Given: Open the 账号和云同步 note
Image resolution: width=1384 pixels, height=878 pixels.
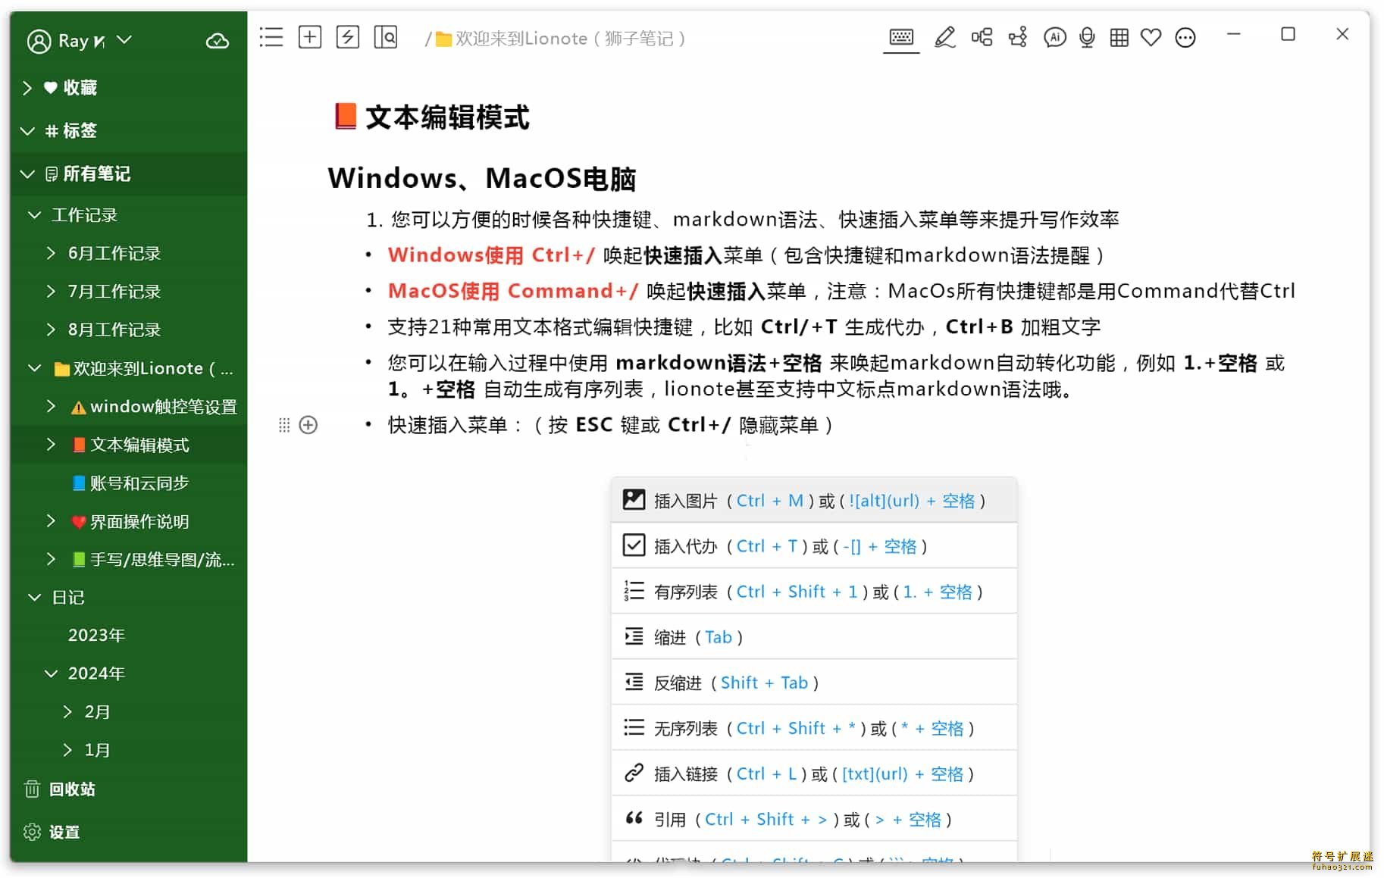Looking at the screenshot, I should [130, 483].
